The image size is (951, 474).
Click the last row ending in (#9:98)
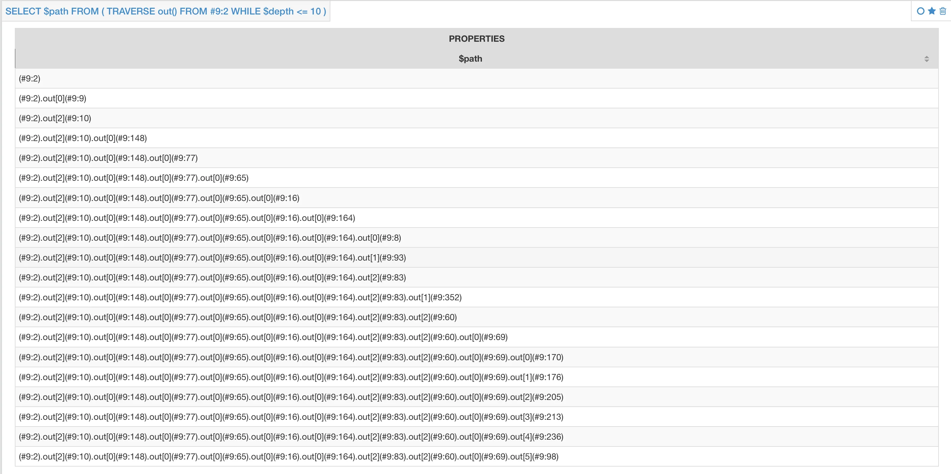pos(289,457)
